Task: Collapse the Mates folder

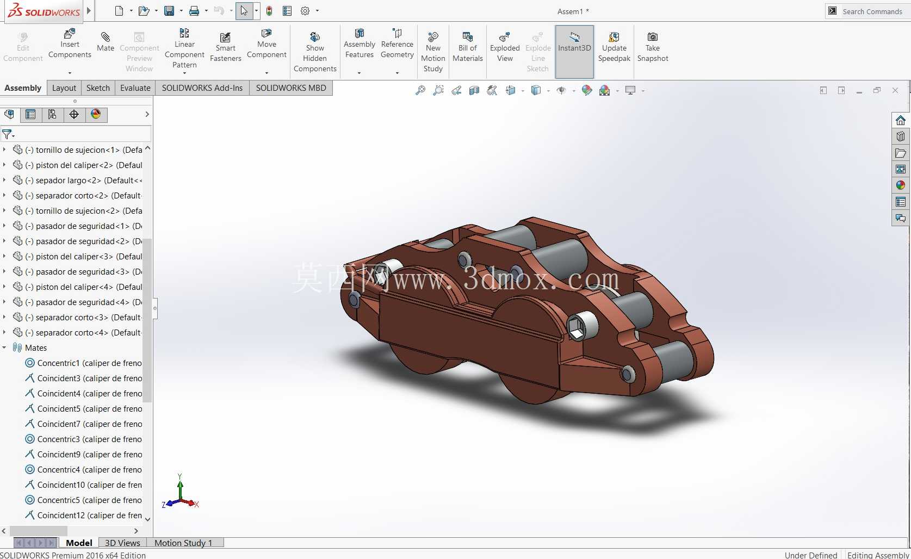Action: 4,347
